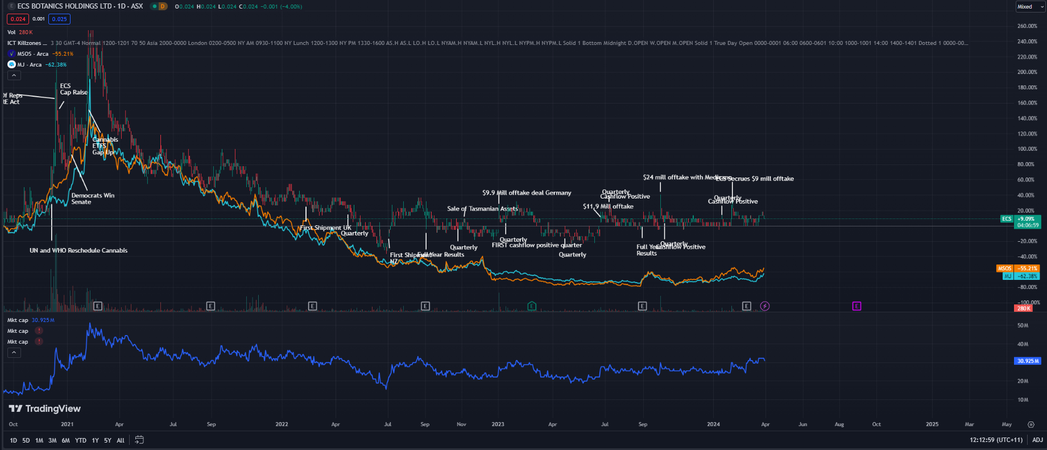Image resolution: width=1047 pixels, height=450 pixels.
Task: Click the green shield event marker
Action: (x=532, y=306)
